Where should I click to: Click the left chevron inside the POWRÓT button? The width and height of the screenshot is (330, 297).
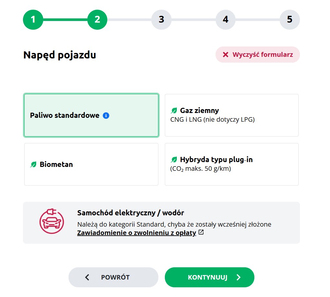click(87, 277)
